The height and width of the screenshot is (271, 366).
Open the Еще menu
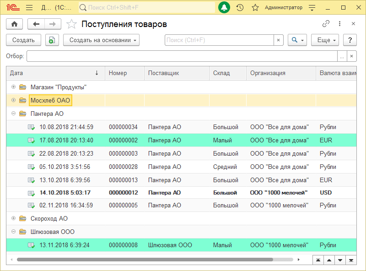pyautogui.click(x=325, y=40)
